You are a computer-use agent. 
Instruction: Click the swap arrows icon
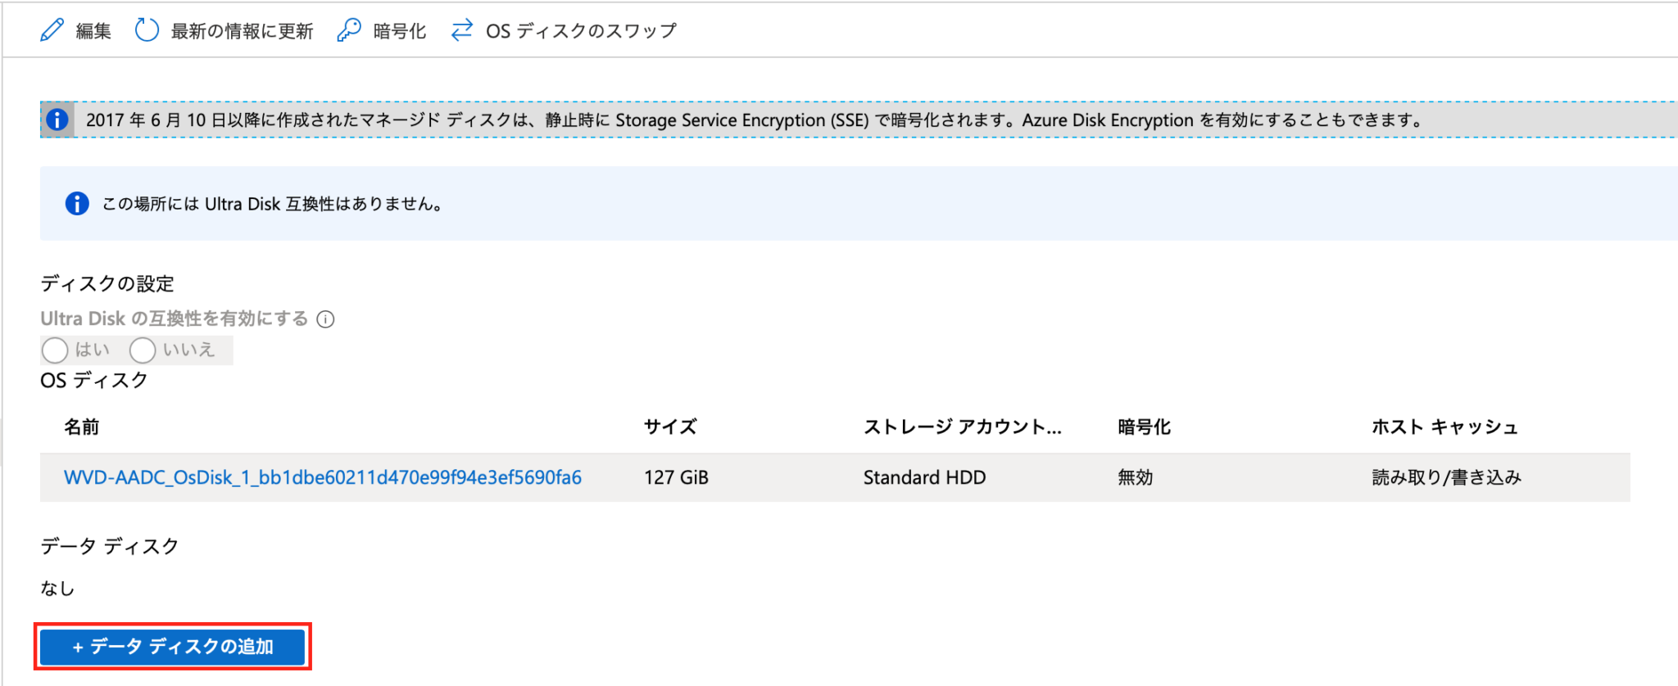[x=462, y=30]
